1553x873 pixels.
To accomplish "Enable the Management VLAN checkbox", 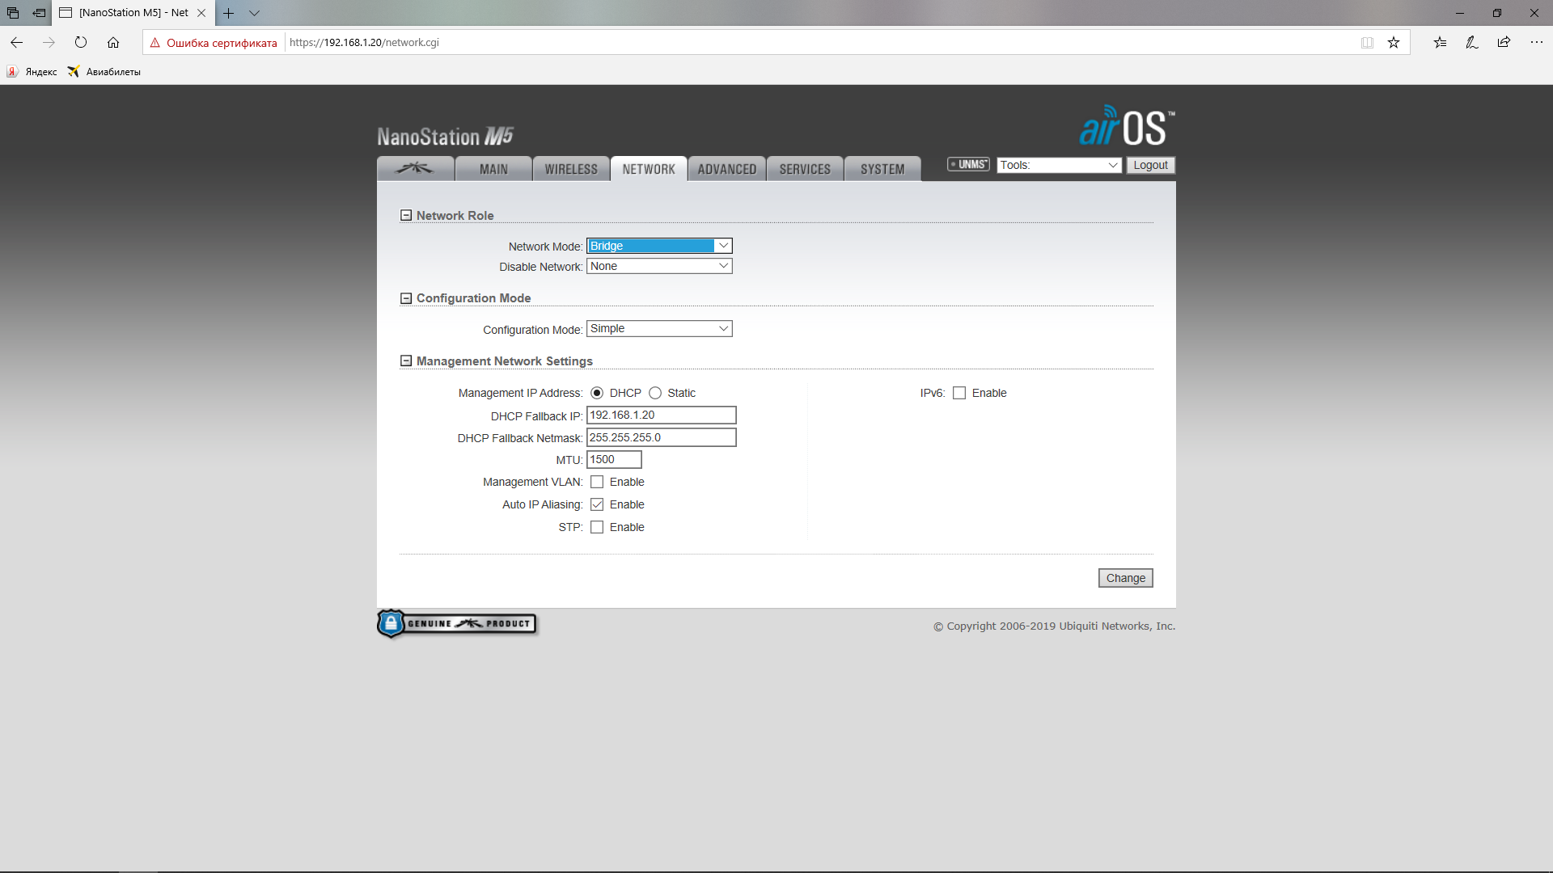I will [x=597, y=482].
